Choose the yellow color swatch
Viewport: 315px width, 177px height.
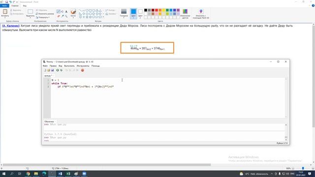tap(164, 10)
